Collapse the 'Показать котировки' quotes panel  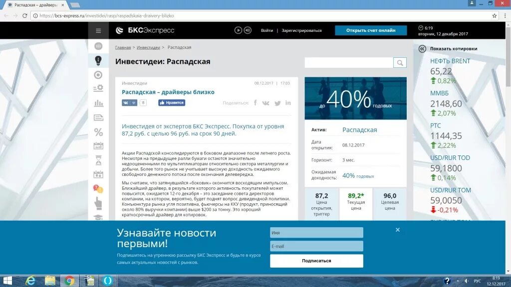[x=422, y=49]
